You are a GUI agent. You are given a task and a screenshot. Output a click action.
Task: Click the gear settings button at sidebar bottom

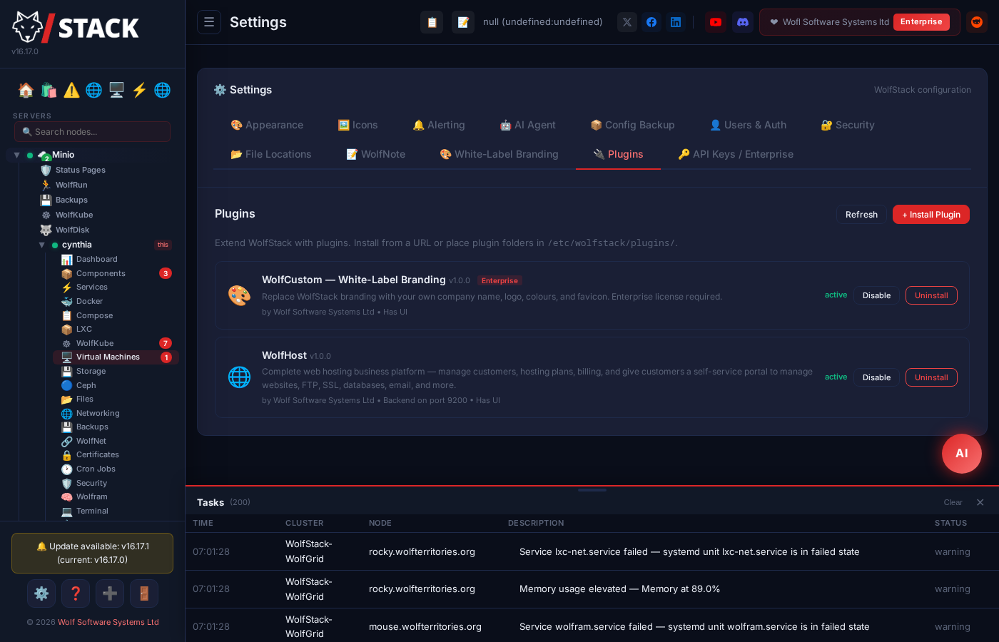coord(41,593)
